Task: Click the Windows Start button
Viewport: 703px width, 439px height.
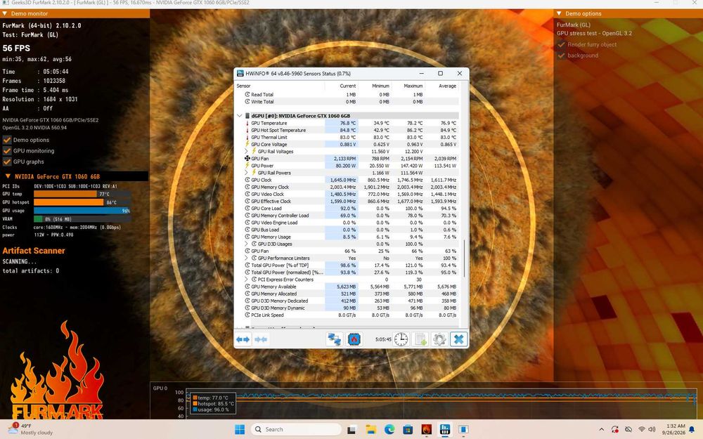Action: [x=240, y=429]
